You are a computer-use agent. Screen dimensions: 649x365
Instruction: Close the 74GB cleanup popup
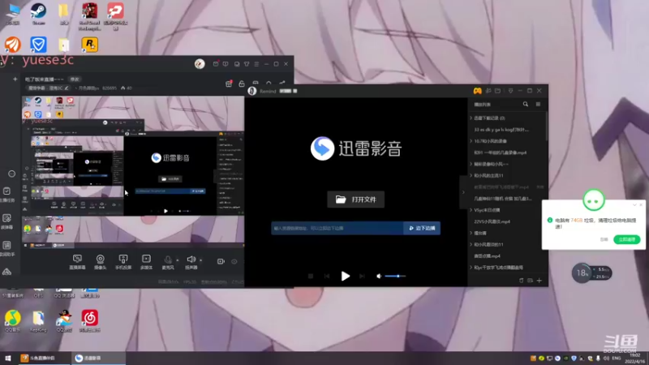(641, 205)
